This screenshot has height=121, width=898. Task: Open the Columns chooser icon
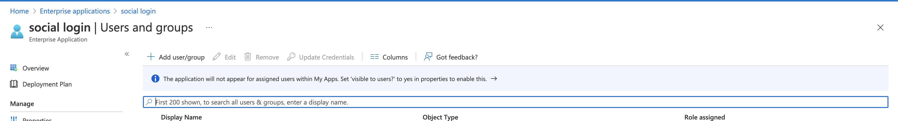pos(374,57)
